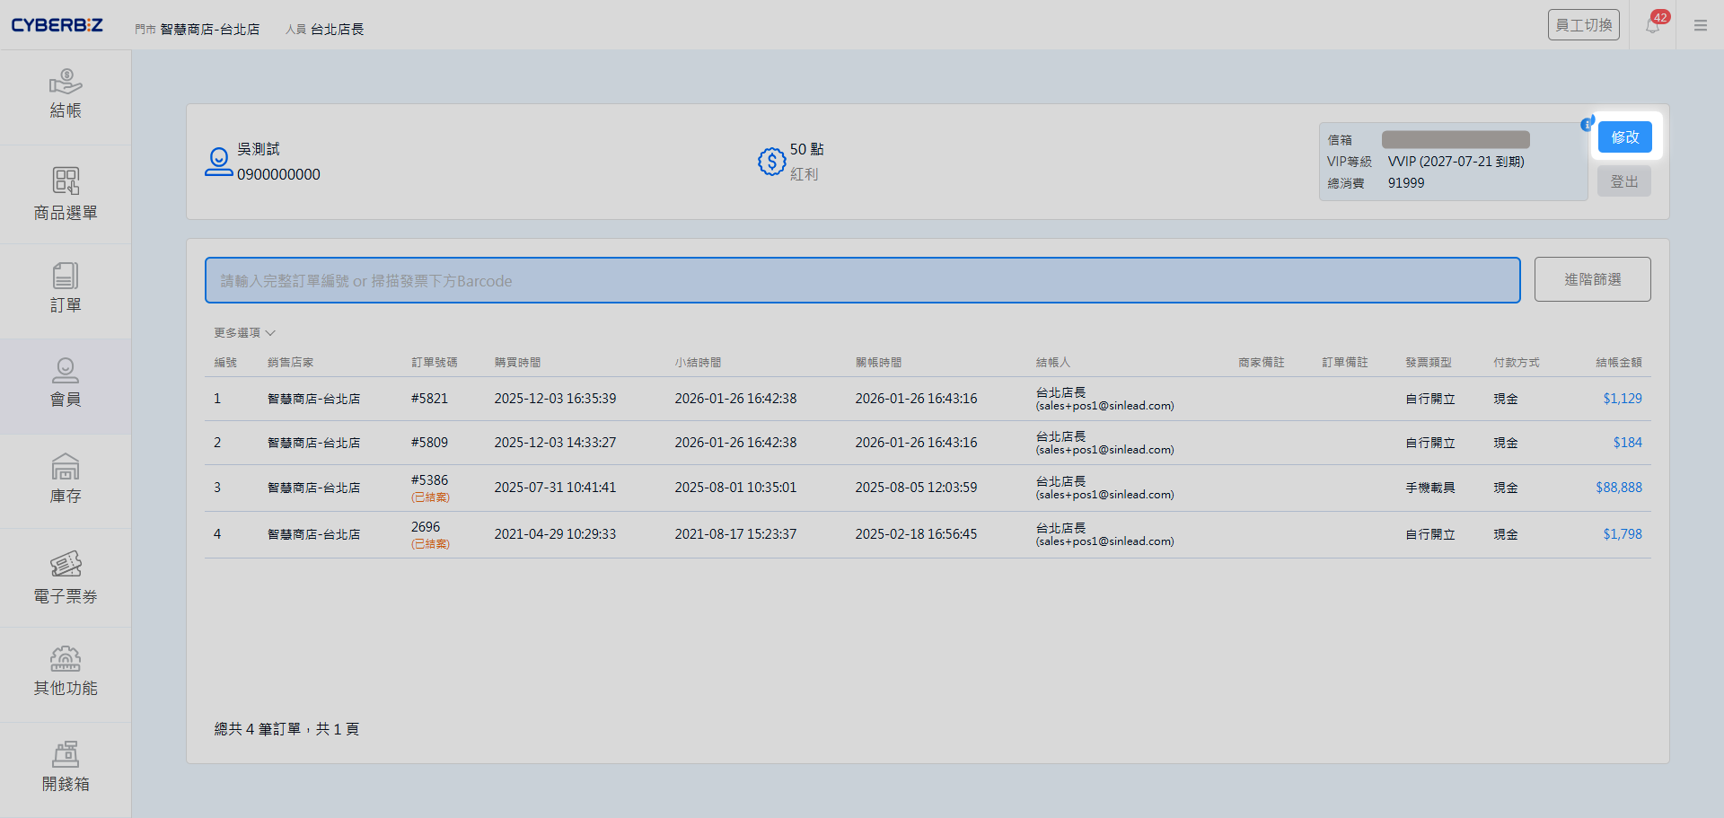Image resolution: width=1724 pixels, height=818 pixels.
Task: Open the notifications bell with 42 badge
Action: (x=1652, y=25)
